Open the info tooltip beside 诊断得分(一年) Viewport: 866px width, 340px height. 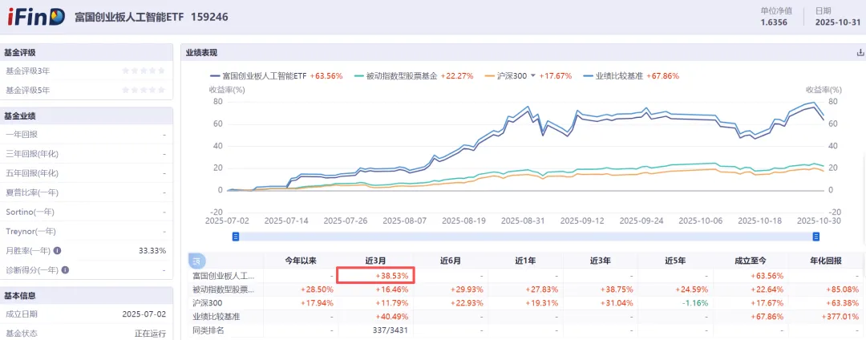pyautogui.click(x=65, y=270)
